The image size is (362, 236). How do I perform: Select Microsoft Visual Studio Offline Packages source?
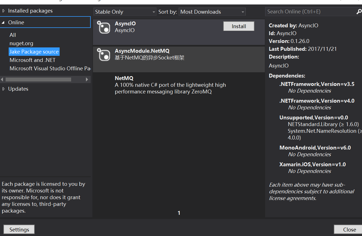pos(50,69)
